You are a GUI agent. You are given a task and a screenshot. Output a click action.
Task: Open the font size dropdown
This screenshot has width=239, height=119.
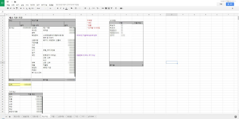(x=52, y=8)
